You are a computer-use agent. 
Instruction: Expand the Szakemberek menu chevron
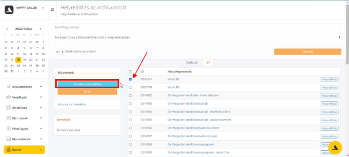[41, 87]
